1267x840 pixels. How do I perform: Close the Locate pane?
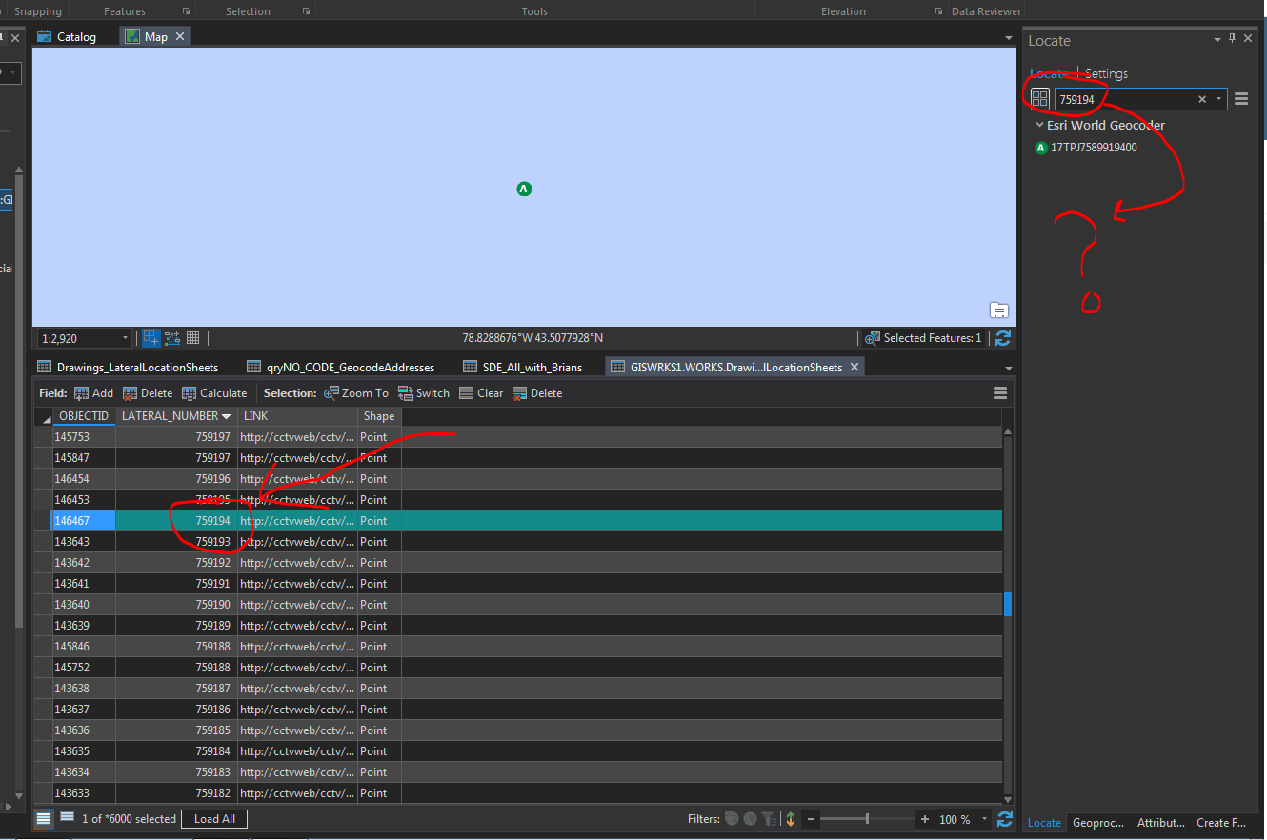tap(1247, 39)
